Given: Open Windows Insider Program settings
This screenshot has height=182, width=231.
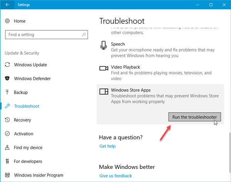Looking at the screenshot, I should [x=38, y=175].
